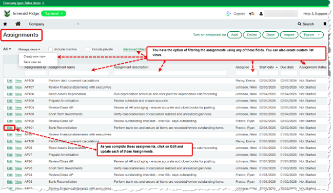The height and width of the screenshot is (193, 333).
Task: Edit assignment AP95
Action: 10,168
